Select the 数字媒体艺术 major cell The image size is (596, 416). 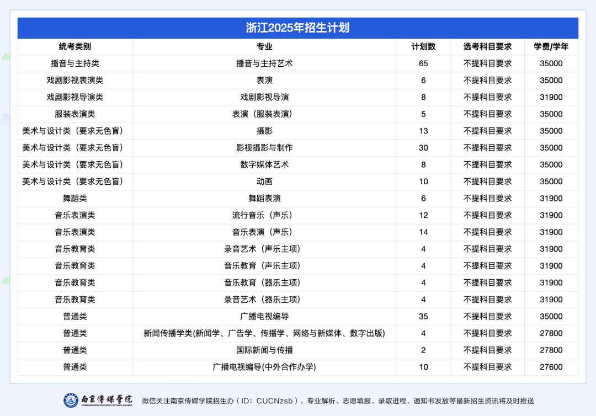click(264, 164)
